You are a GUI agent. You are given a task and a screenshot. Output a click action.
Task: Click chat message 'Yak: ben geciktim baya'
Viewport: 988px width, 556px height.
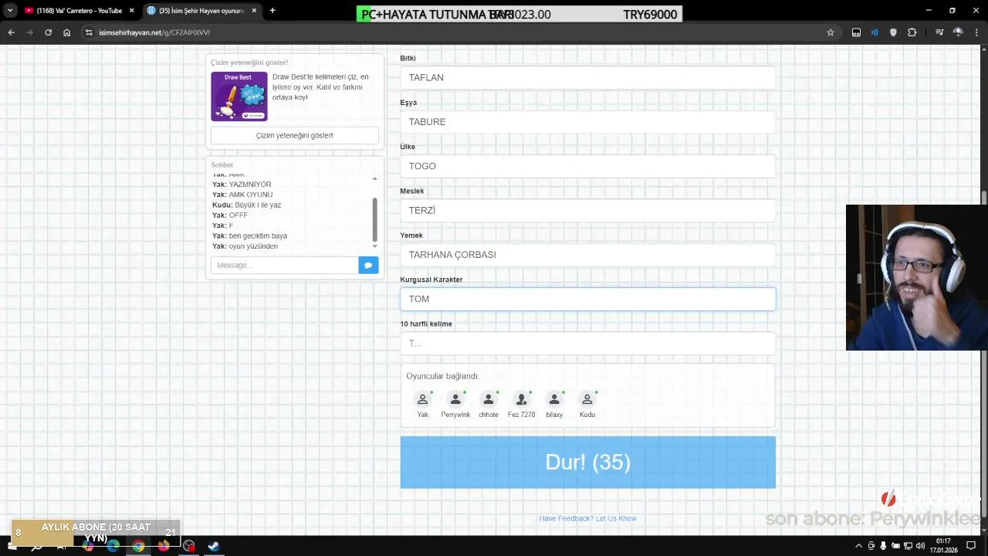(249, 236)
